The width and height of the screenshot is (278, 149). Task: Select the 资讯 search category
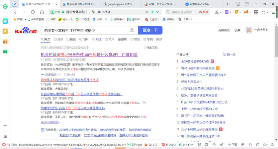(x=59, y=39)
